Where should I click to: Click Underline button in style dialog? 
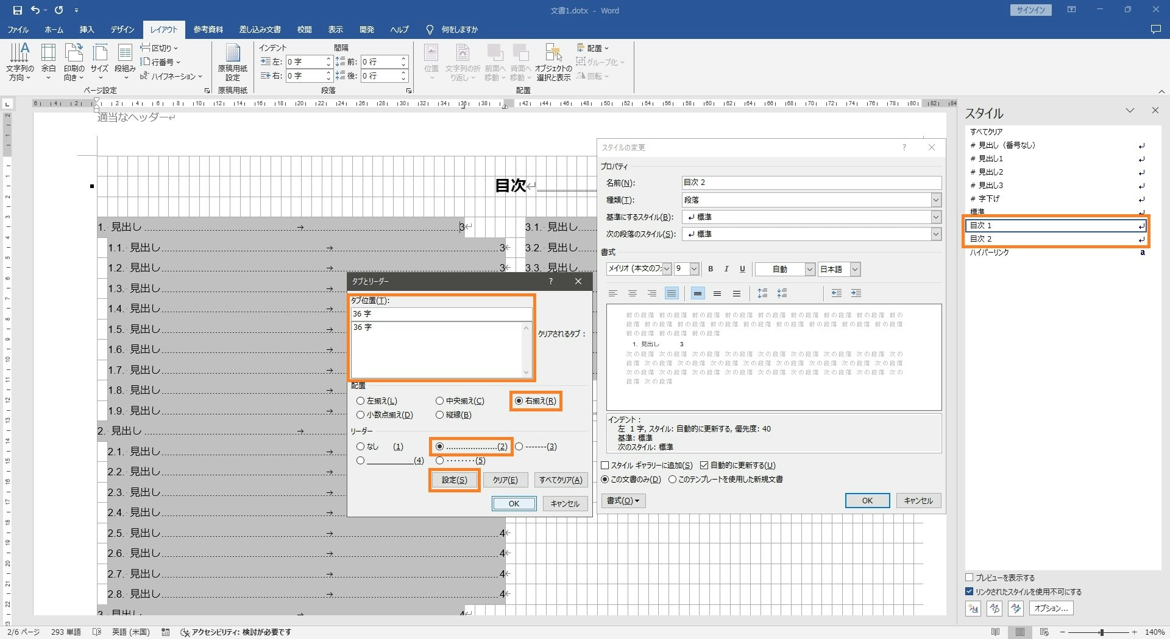tap(742, 269)
